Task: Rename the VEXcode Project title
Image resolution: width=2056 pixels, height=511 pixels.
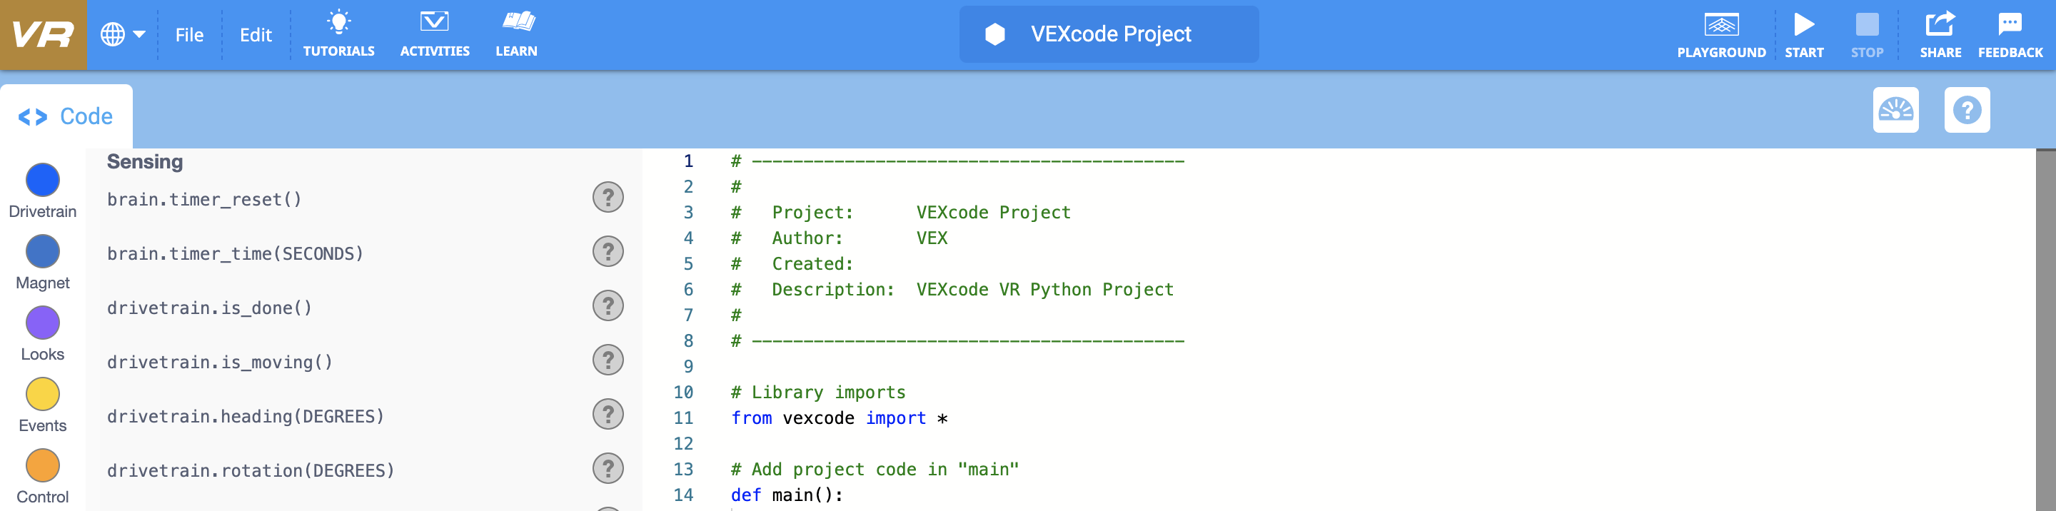Action: click(1109, 34)
